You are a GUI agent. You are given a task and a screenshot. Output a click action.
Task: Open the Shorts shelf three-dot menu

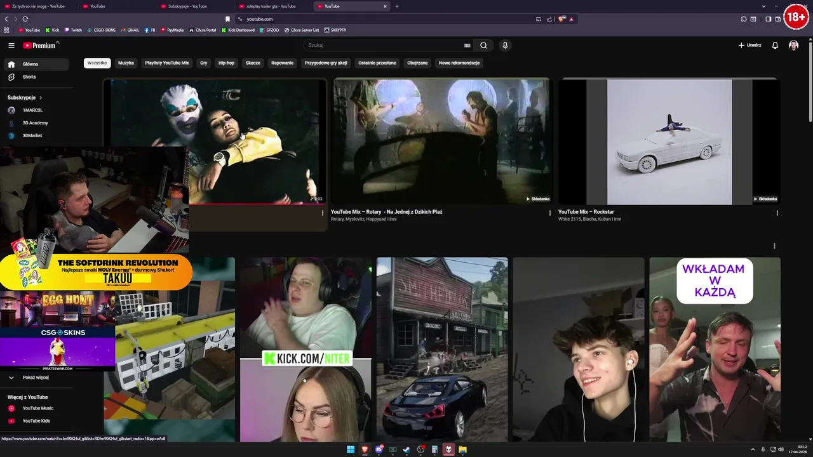(774, 246)
